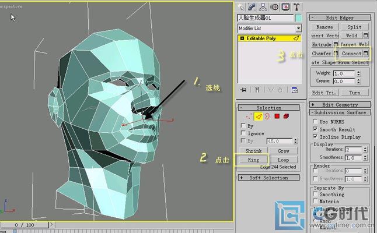Screen dimensions: 377x233
Task: Open the Utilities hammer tab
Action: pos(296,7)
